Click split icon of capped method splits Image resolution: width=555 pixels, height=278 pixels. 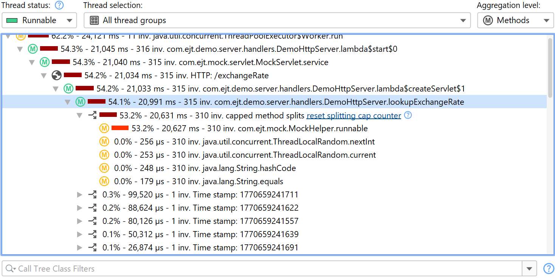92,115
